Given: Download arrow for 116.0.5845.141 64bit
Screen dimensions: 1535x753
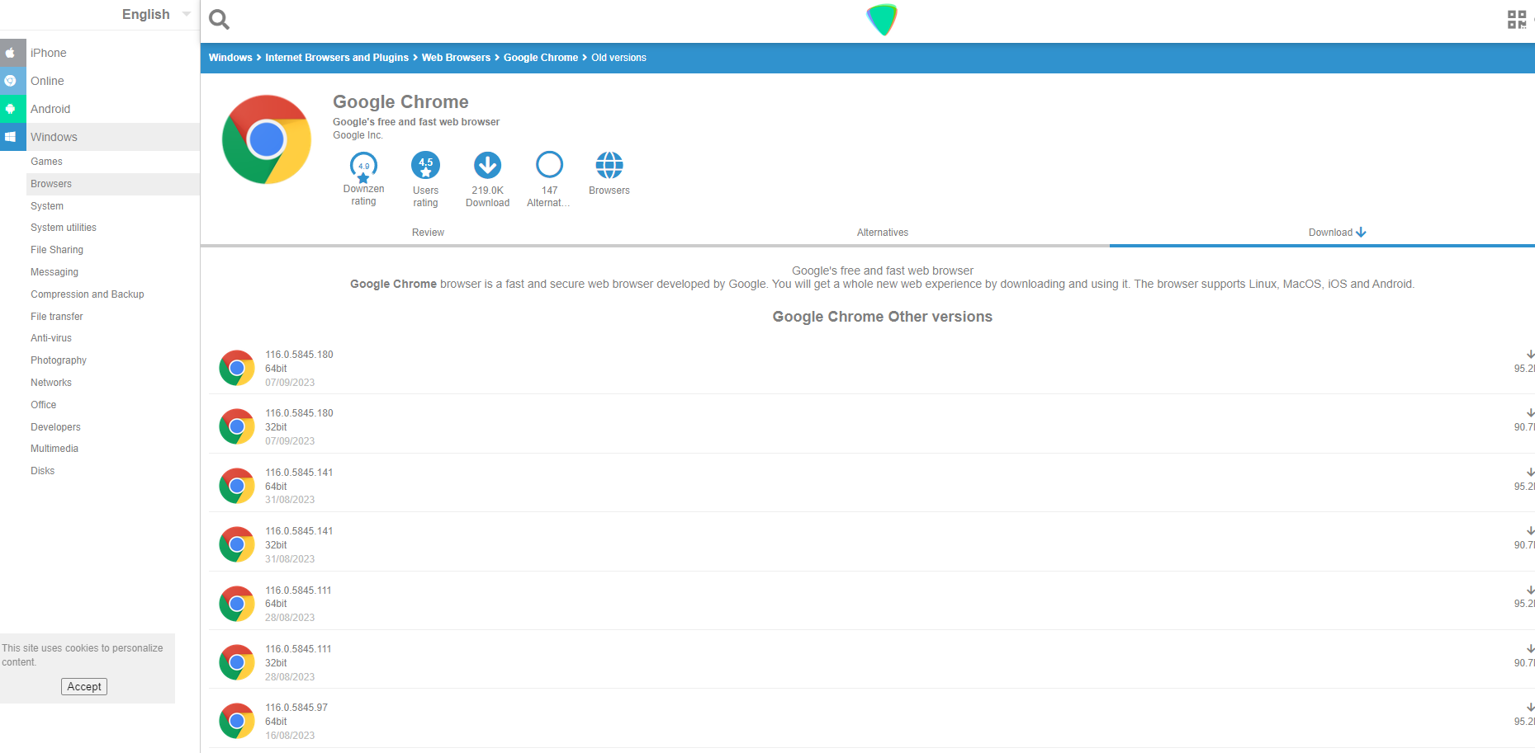Looking at the screenshot, I should pyautogui.click(x=1530, y=473).
